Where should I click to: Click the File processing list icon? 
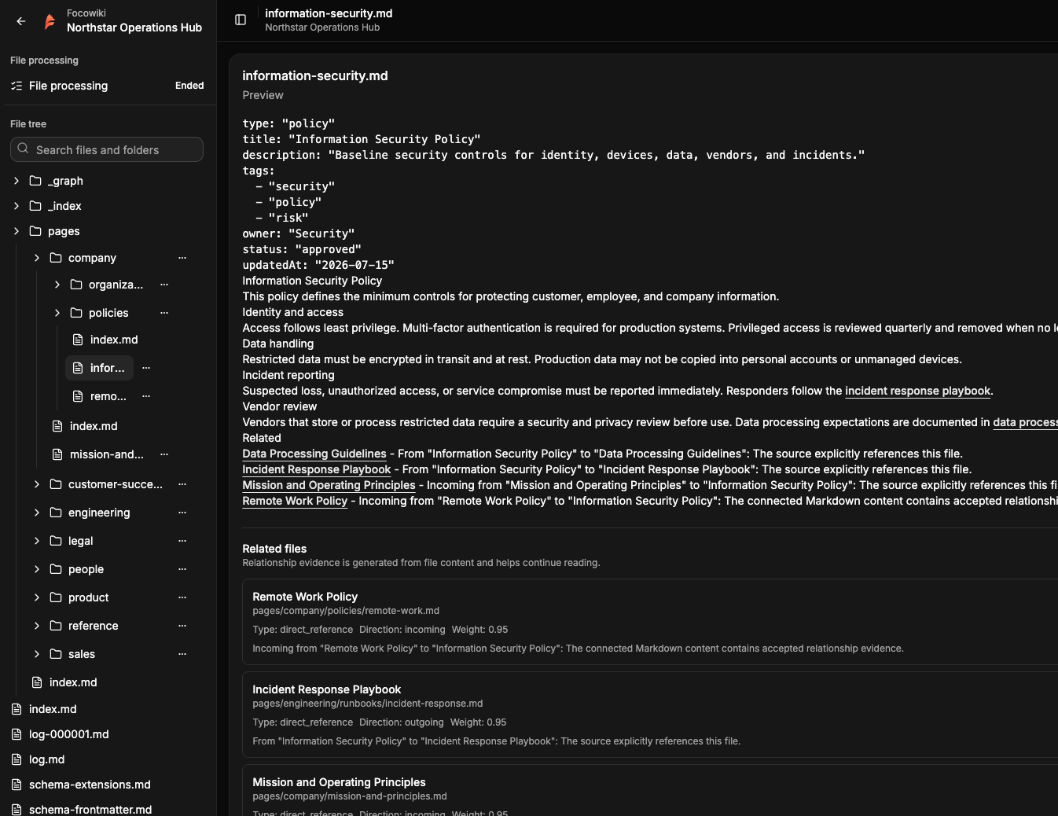pos(17,86)
